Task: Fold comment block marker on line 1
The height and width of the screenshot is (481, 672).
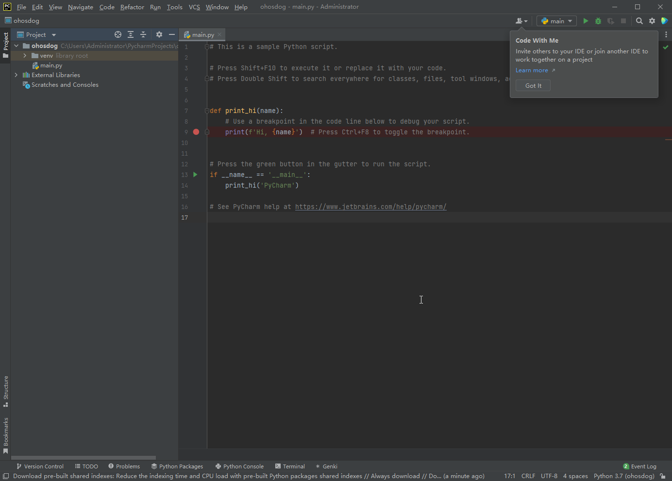Action: tap(207, 47)
